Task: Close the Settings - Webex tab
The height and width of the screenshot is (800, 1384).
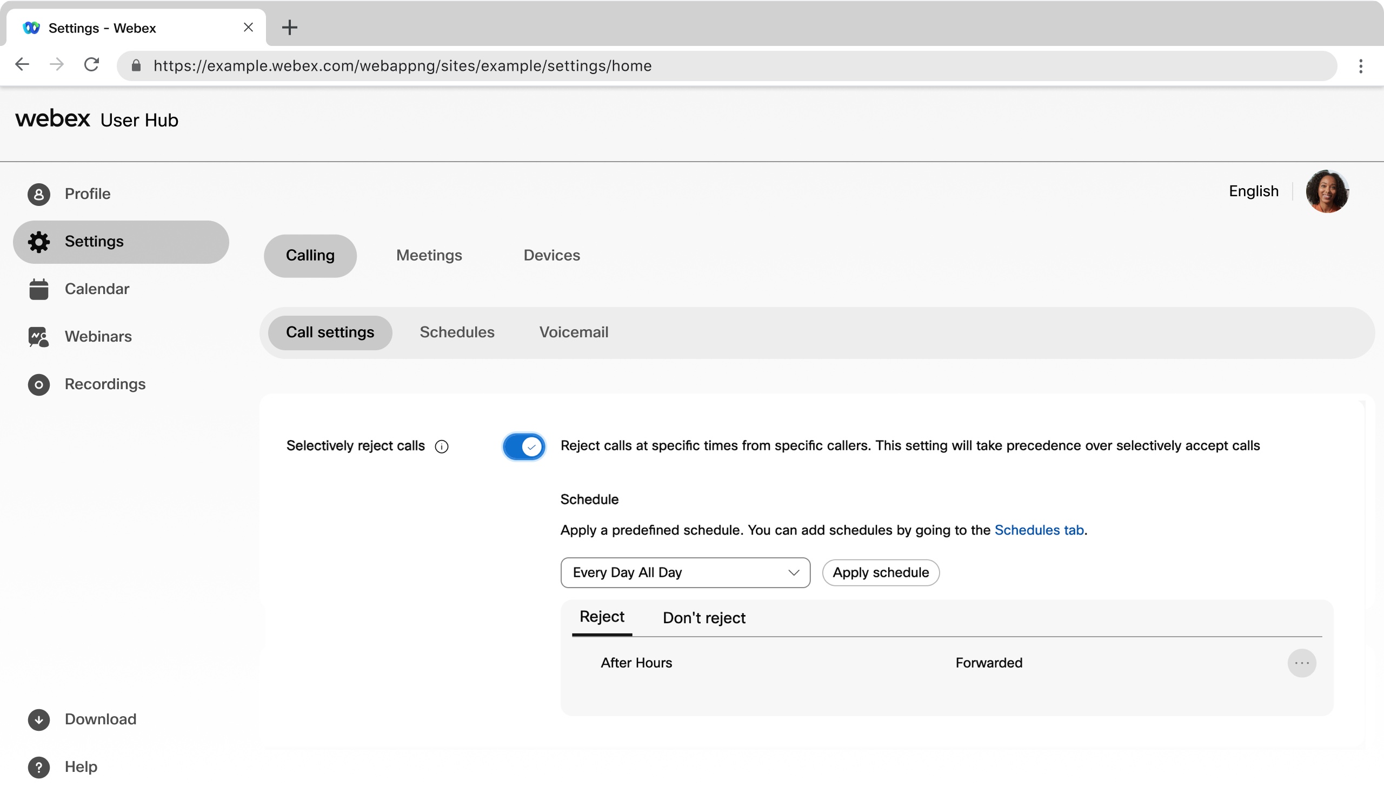Action: coord(248,28)
